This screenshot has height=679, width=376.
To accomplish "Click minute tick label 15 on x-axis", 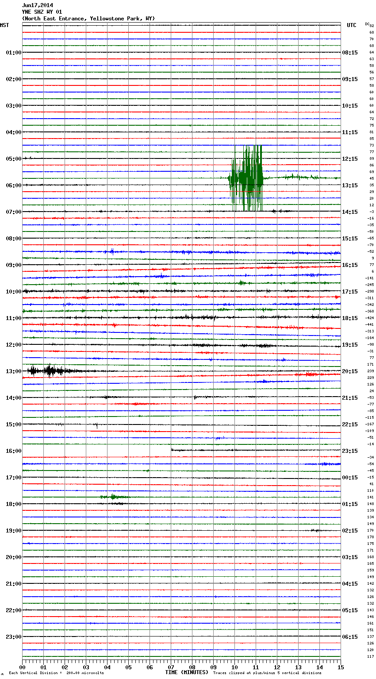I will click(341, 667).
